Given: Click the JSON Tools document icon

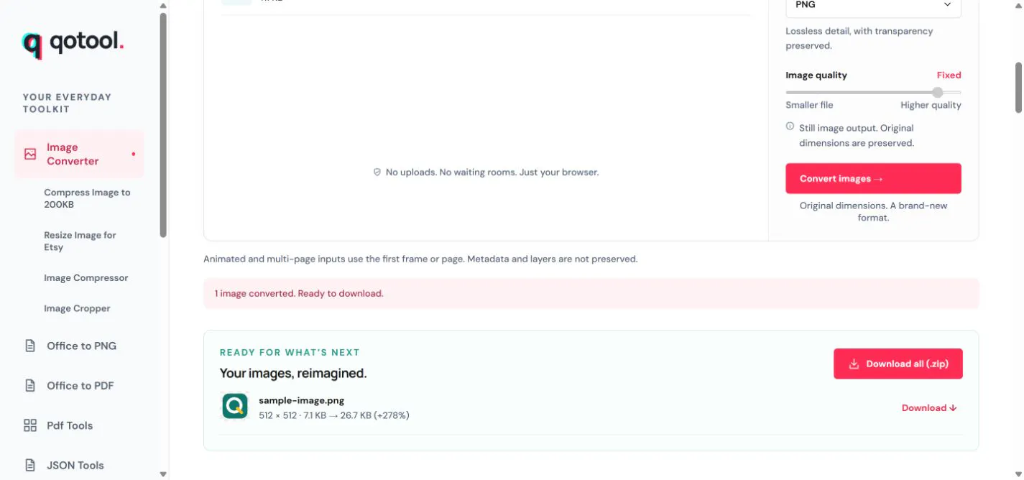Looking at the screenshot, I should point(30,465).
